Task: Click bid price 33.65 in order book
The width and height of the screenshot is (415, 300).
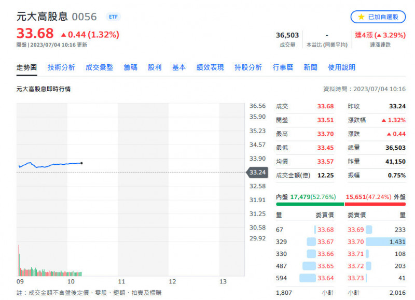Action: click(326, 266)
